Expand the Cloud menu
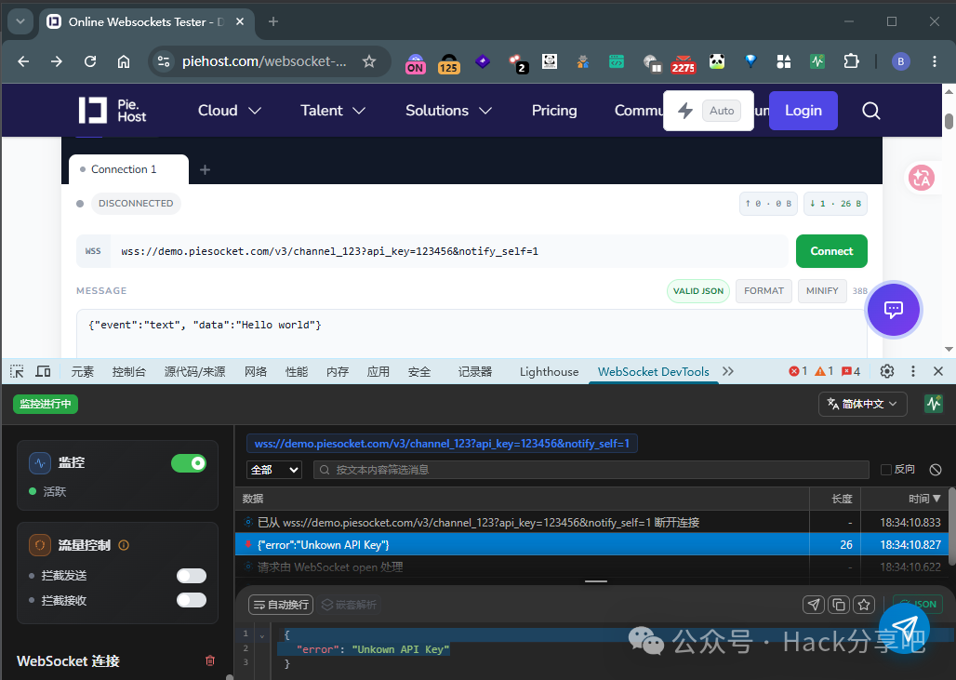This screenshot has width=956, height=680. coord(230,111)
